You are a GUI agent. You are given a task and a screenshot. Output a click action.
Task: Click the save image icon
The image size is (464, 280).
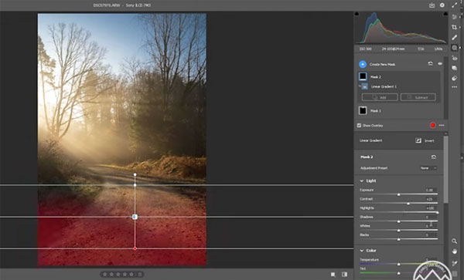click(x=432, y=5)
